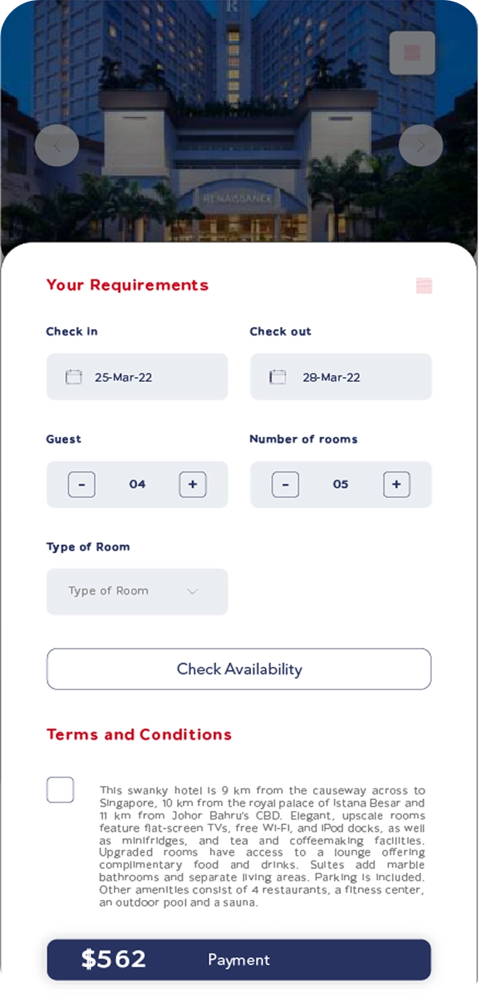482x1003 pixels.
Task: Increase the Number of rooms
Action: pos(397,485)
